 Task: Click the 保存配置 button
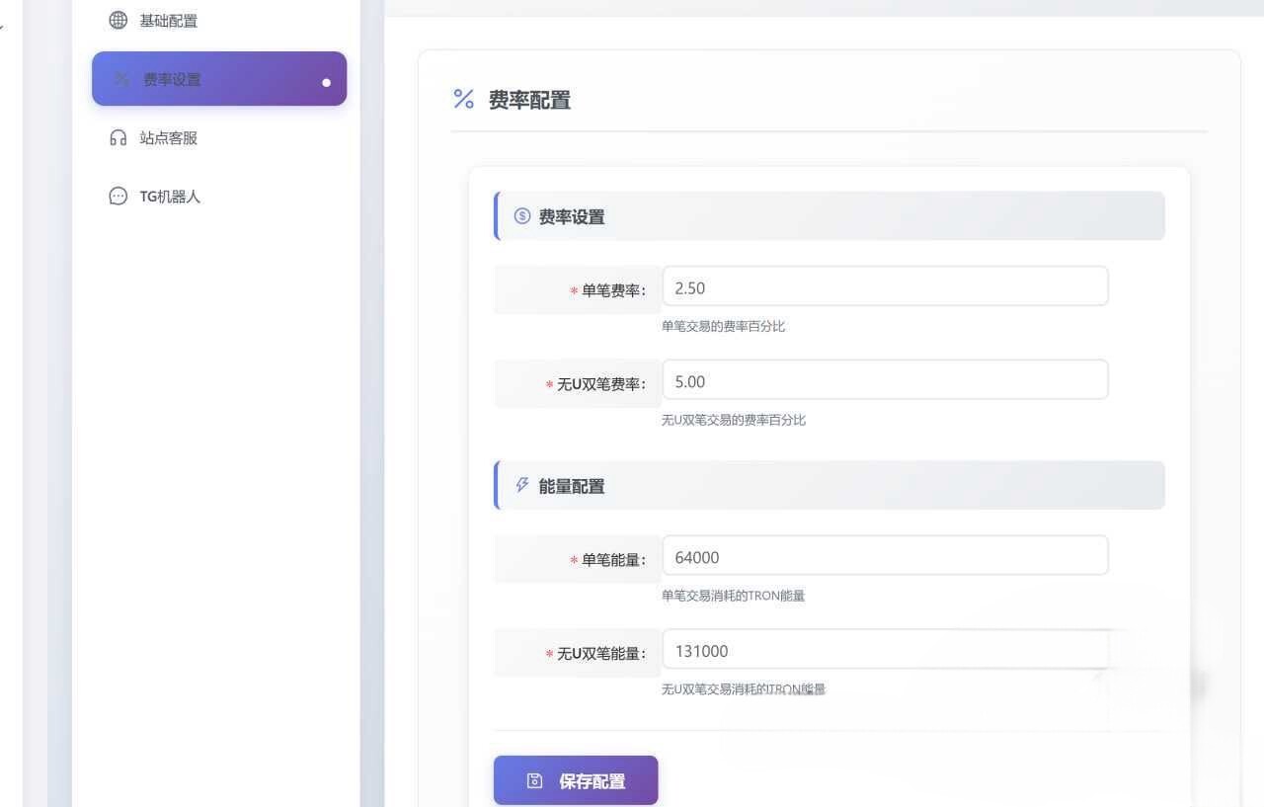click(x=576, y=780)
